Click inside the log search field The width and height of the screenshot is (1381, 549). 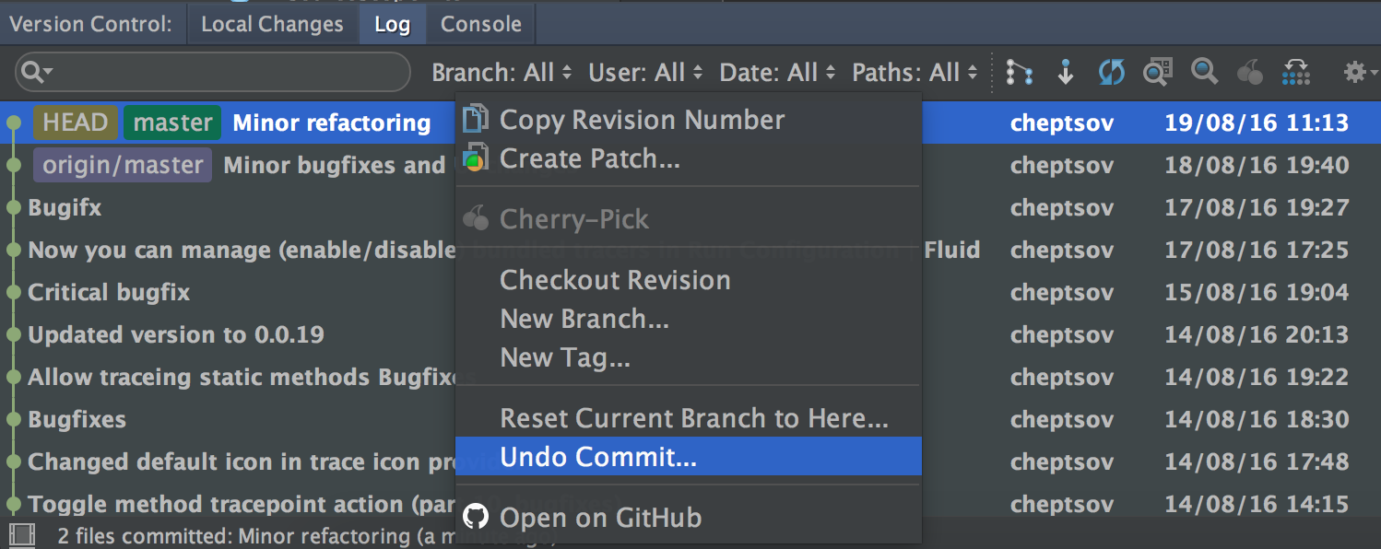(x=212, y=71)
